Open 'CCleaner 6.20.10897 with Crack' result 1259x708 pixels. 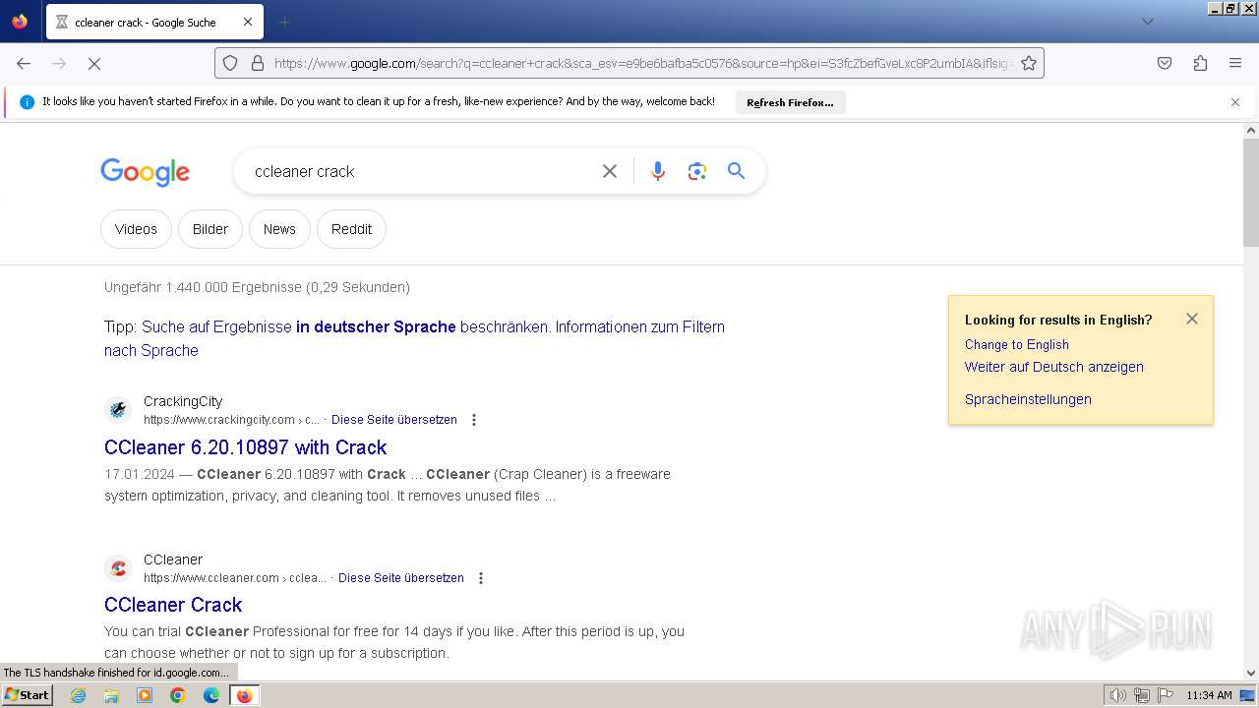246,447
